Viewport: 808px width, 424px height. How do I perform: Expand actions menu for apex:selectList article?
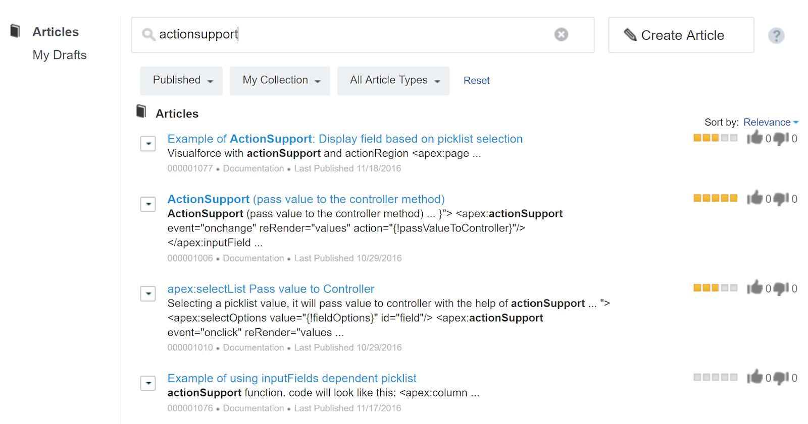[x=148, y=293]
